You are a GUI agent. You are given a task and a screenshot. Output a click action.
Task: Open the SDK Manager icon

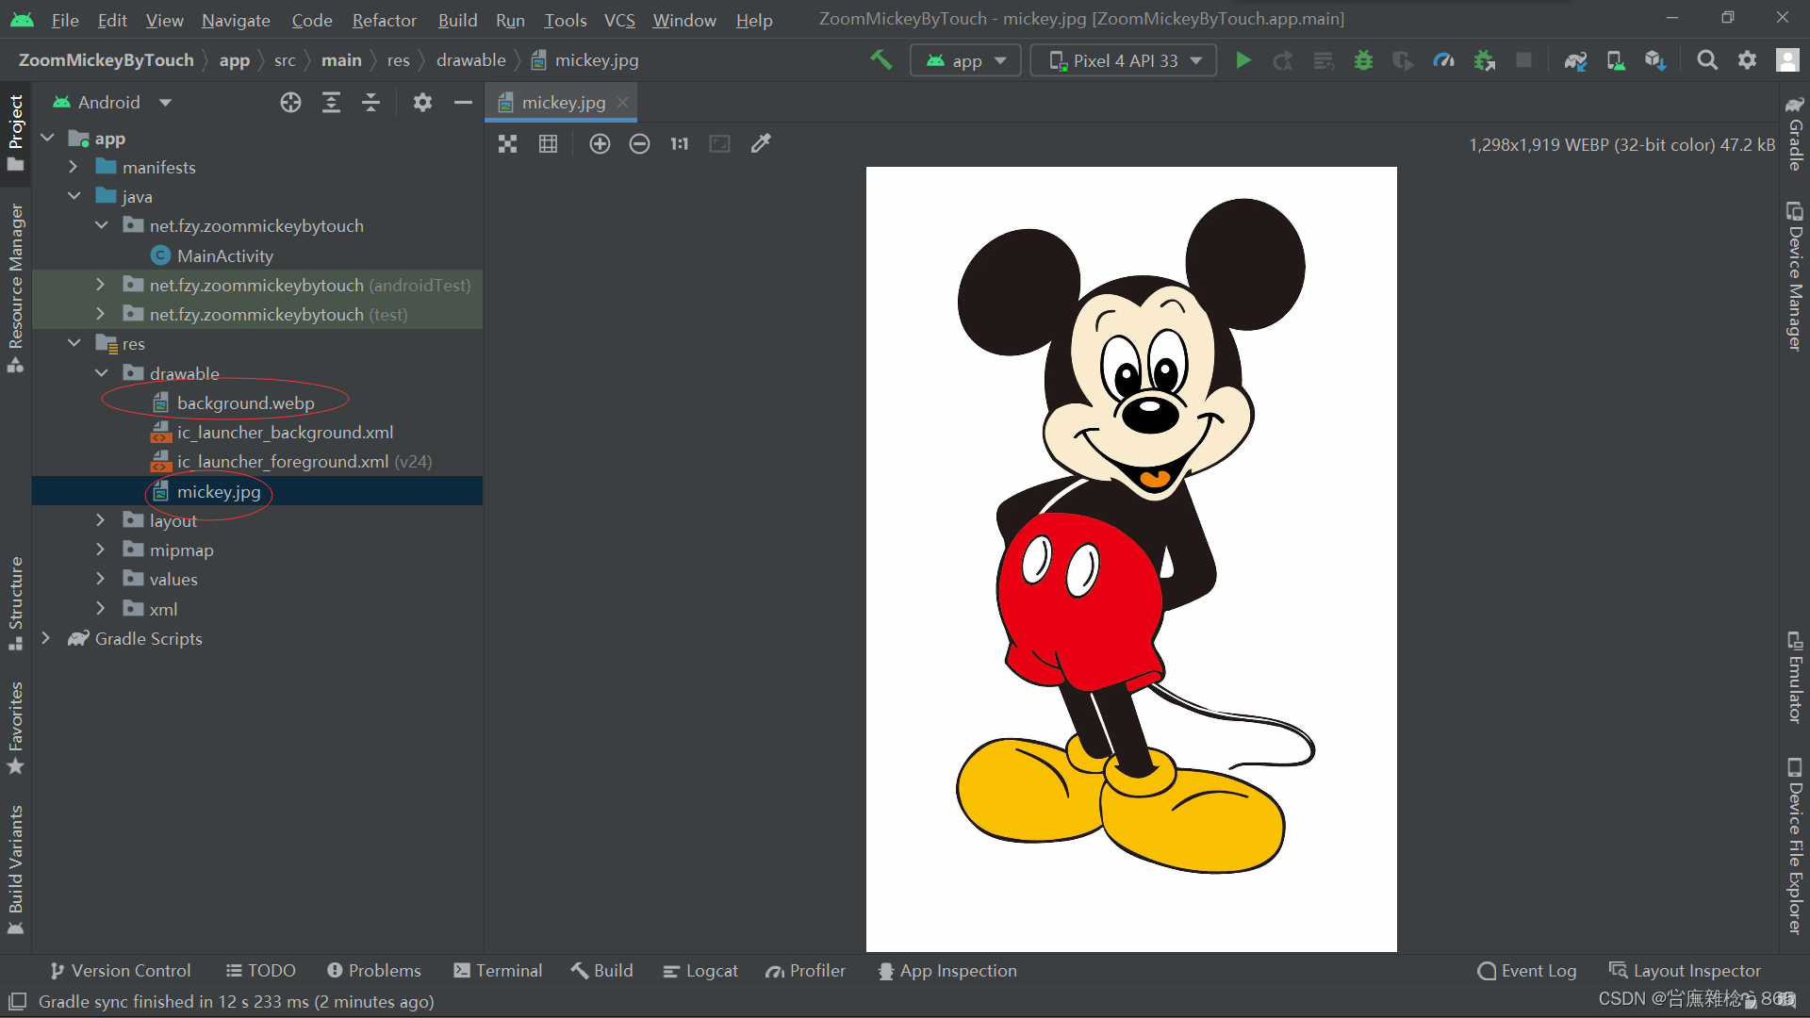point(1655,60)
